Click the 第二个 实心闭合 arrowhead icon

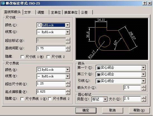click(x=99, y=75)
